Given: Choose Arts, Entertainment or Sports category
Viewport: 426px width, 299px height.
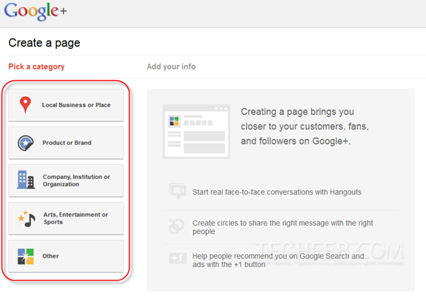Looking at the screenshot, I should 66,218.
